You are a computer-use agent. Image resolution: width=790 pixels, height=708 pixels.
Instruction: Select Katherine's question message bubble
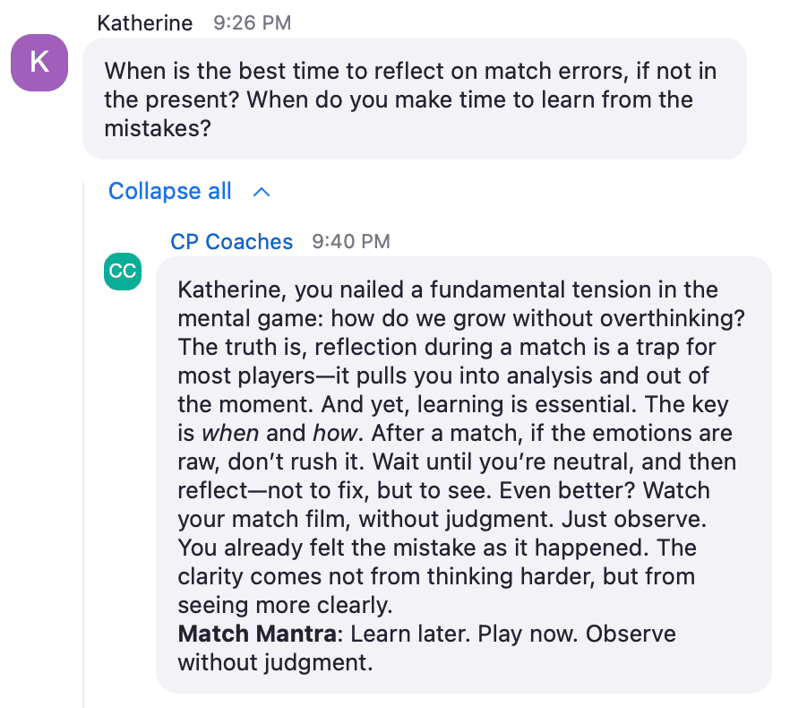(415, 99)
